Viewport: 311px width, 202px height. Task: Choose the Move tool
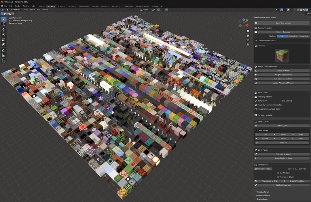coord(3,30)
